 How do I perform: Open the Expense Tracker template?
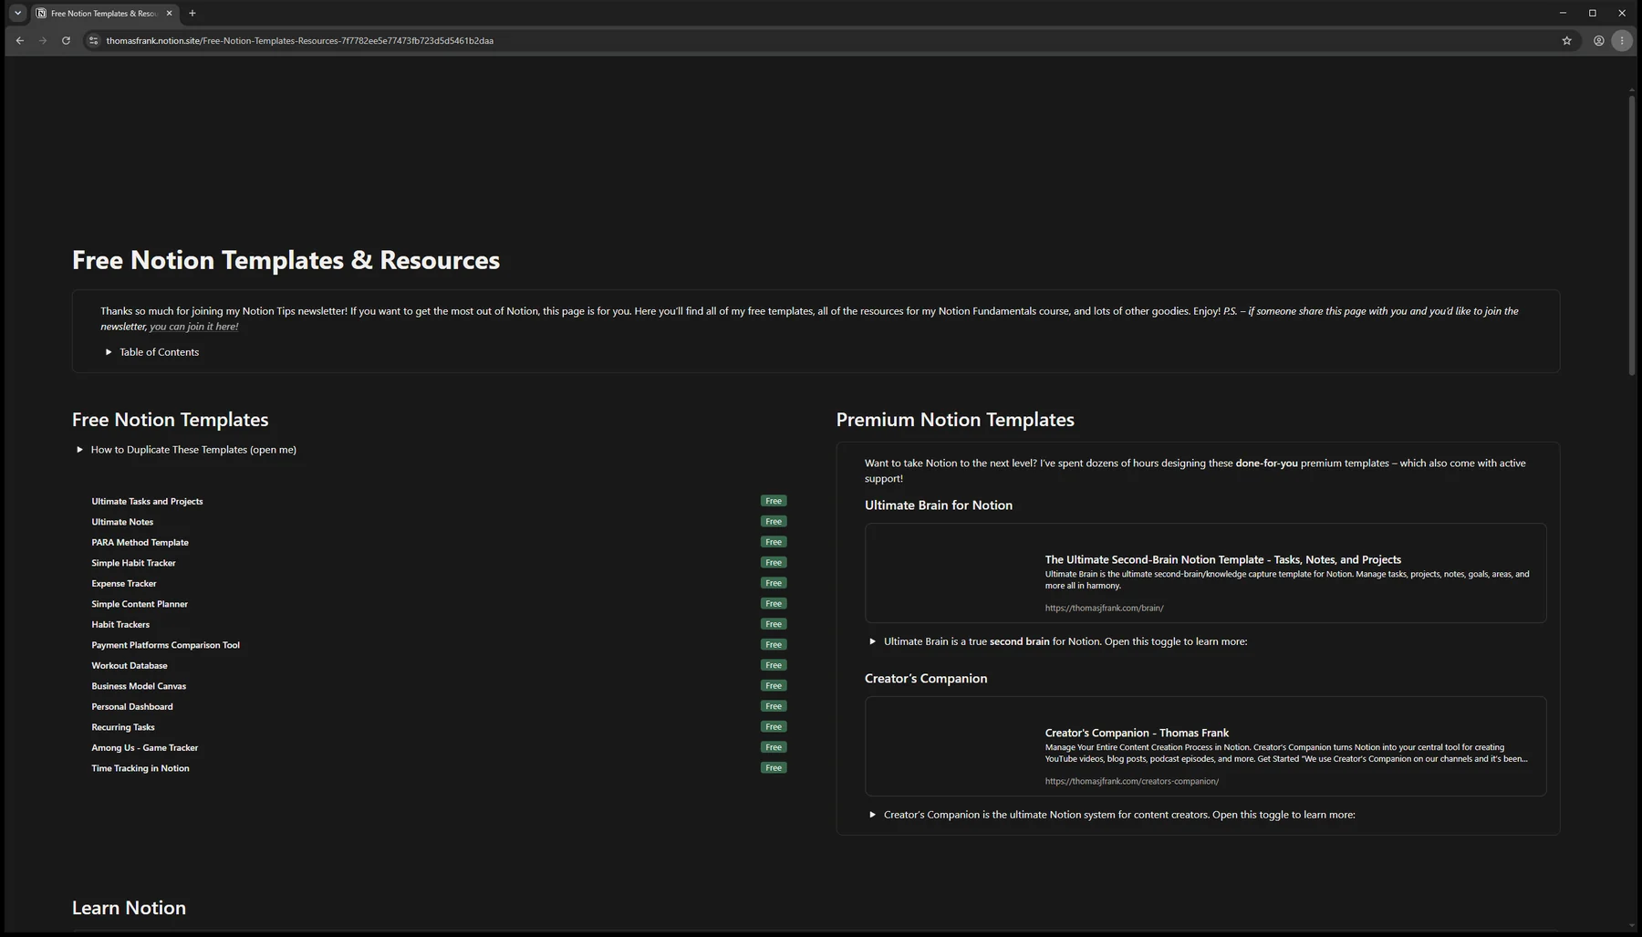[124, 583]
